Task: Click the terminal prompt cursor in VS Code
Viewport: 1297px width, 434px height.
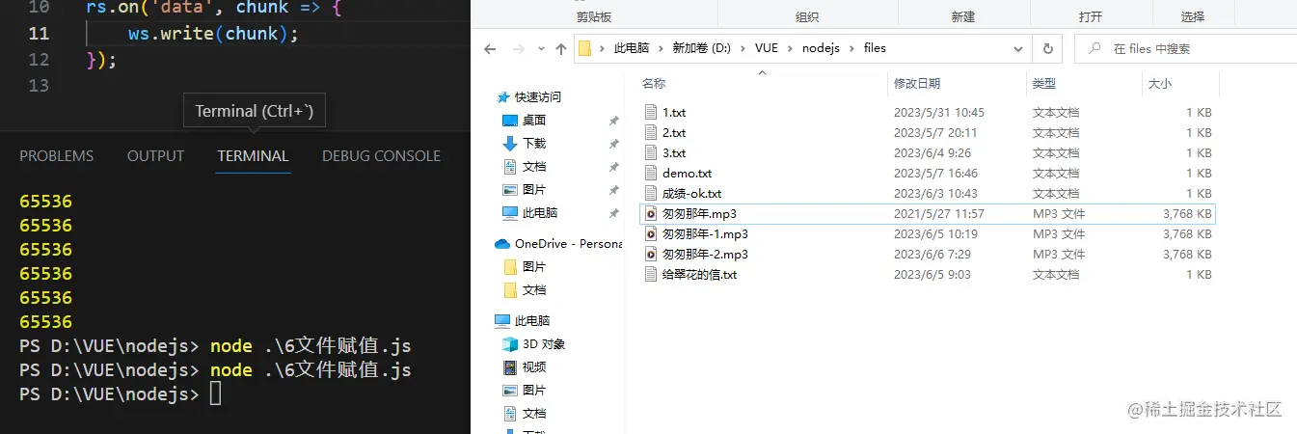Action: click(216, 393)
